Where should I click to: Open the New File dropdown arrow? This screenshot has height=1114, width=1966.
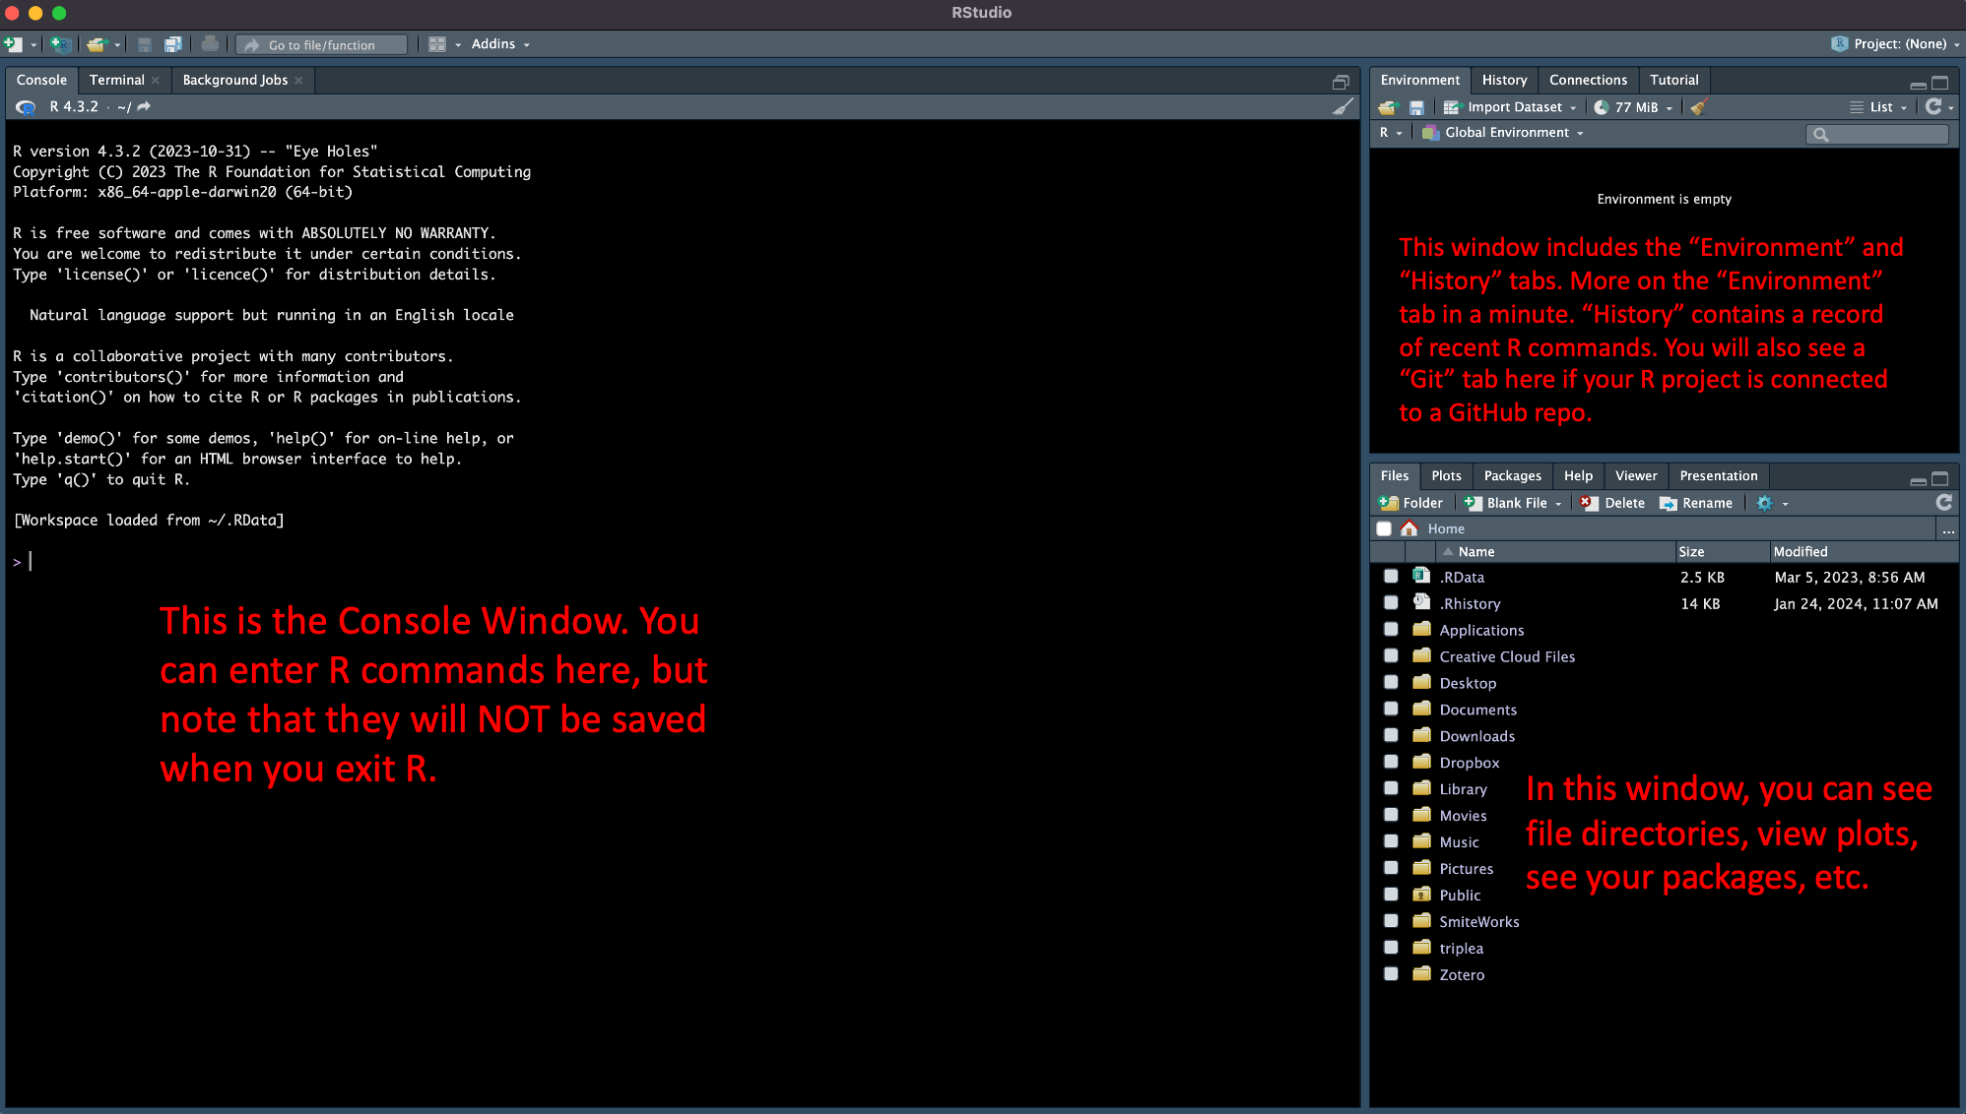(x=33, y=45)
